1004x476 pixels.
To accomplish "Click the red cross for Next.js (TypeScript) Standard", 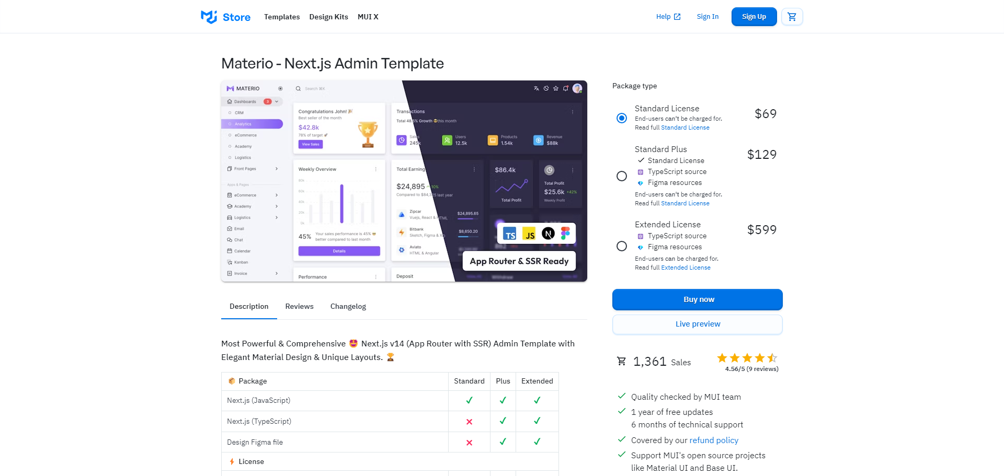I will [x=469, y=422].
